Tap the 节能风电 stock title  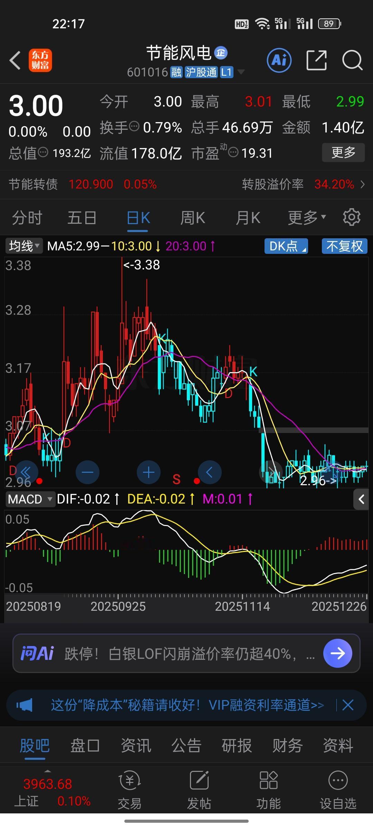pyautogui.click(x=179, y=53)
